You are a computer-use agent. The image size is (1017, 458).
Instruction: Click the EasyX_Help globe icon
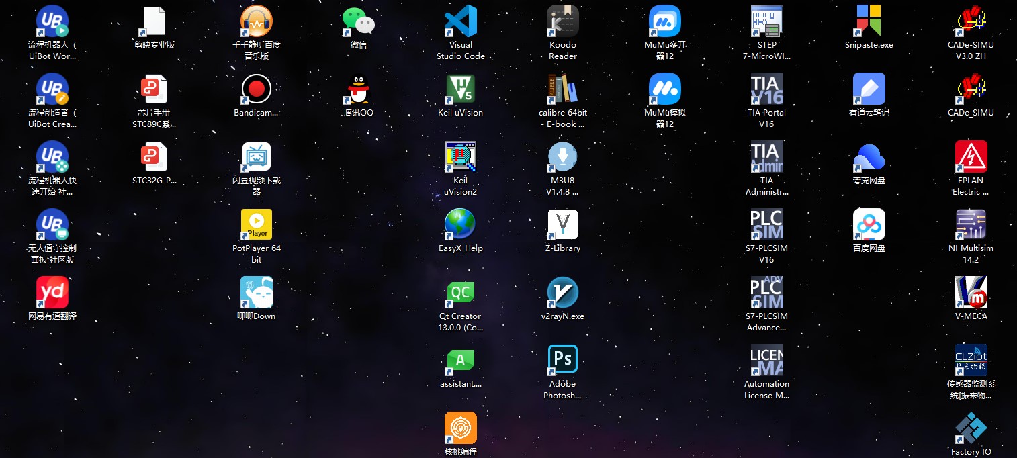(x=461, y=225)
